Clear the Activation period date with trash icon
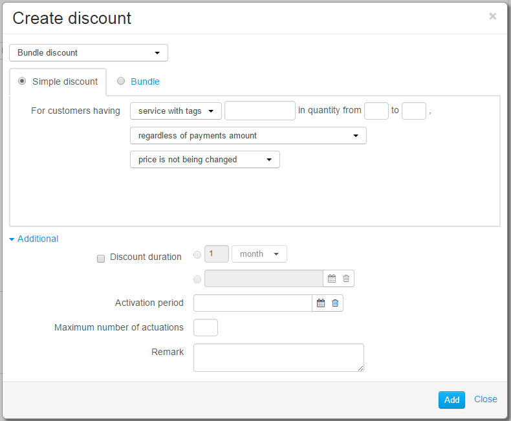 [335, 303]
